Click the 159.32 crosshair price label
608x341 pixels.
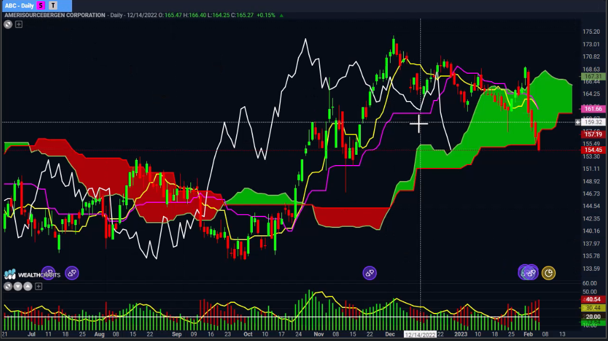point(593,122)
